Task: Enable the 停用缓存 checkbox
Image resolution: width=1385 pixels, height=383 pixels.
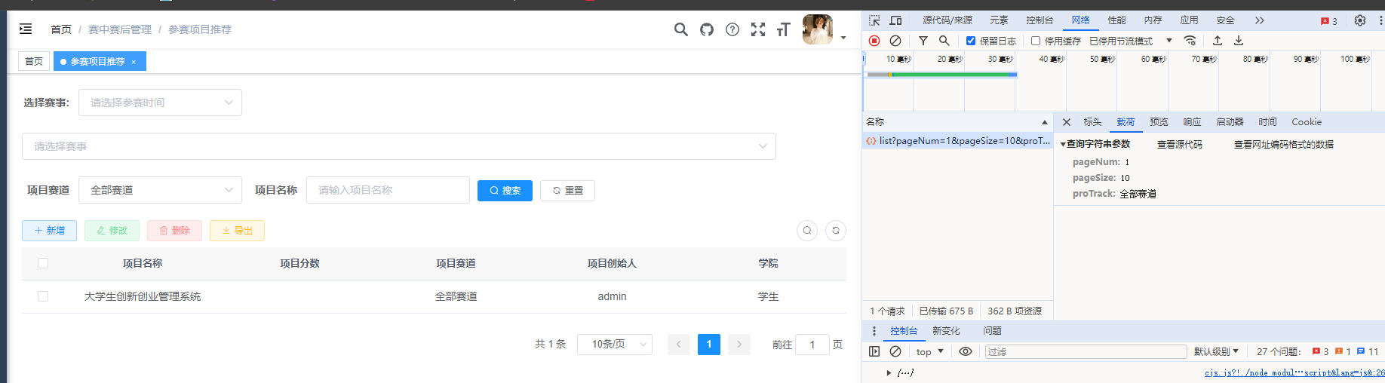Action: click(1036, 41)
